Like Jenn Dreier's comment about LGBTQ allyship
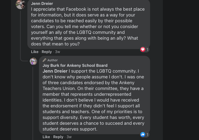Screen dimensions: 199x140 pyautogui.click(x=35, y=52)
